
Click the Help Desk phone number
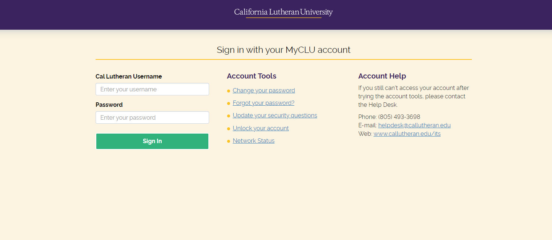click(399, 117)
